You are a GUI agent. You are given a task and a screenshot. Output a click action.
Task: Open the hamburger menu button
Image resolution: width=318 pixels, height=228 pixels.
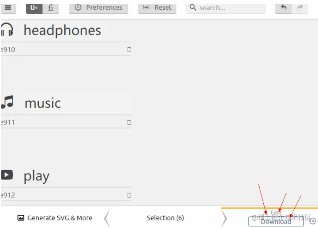[7, 8]
